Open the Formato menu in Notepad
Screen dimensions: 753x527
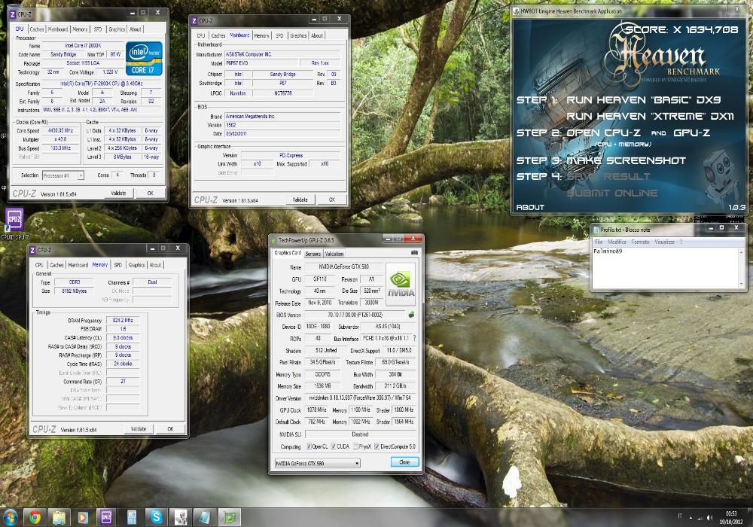coord(640,242)
